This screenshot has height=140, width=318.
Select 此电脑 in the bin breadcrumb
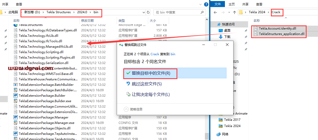[13, 12]
